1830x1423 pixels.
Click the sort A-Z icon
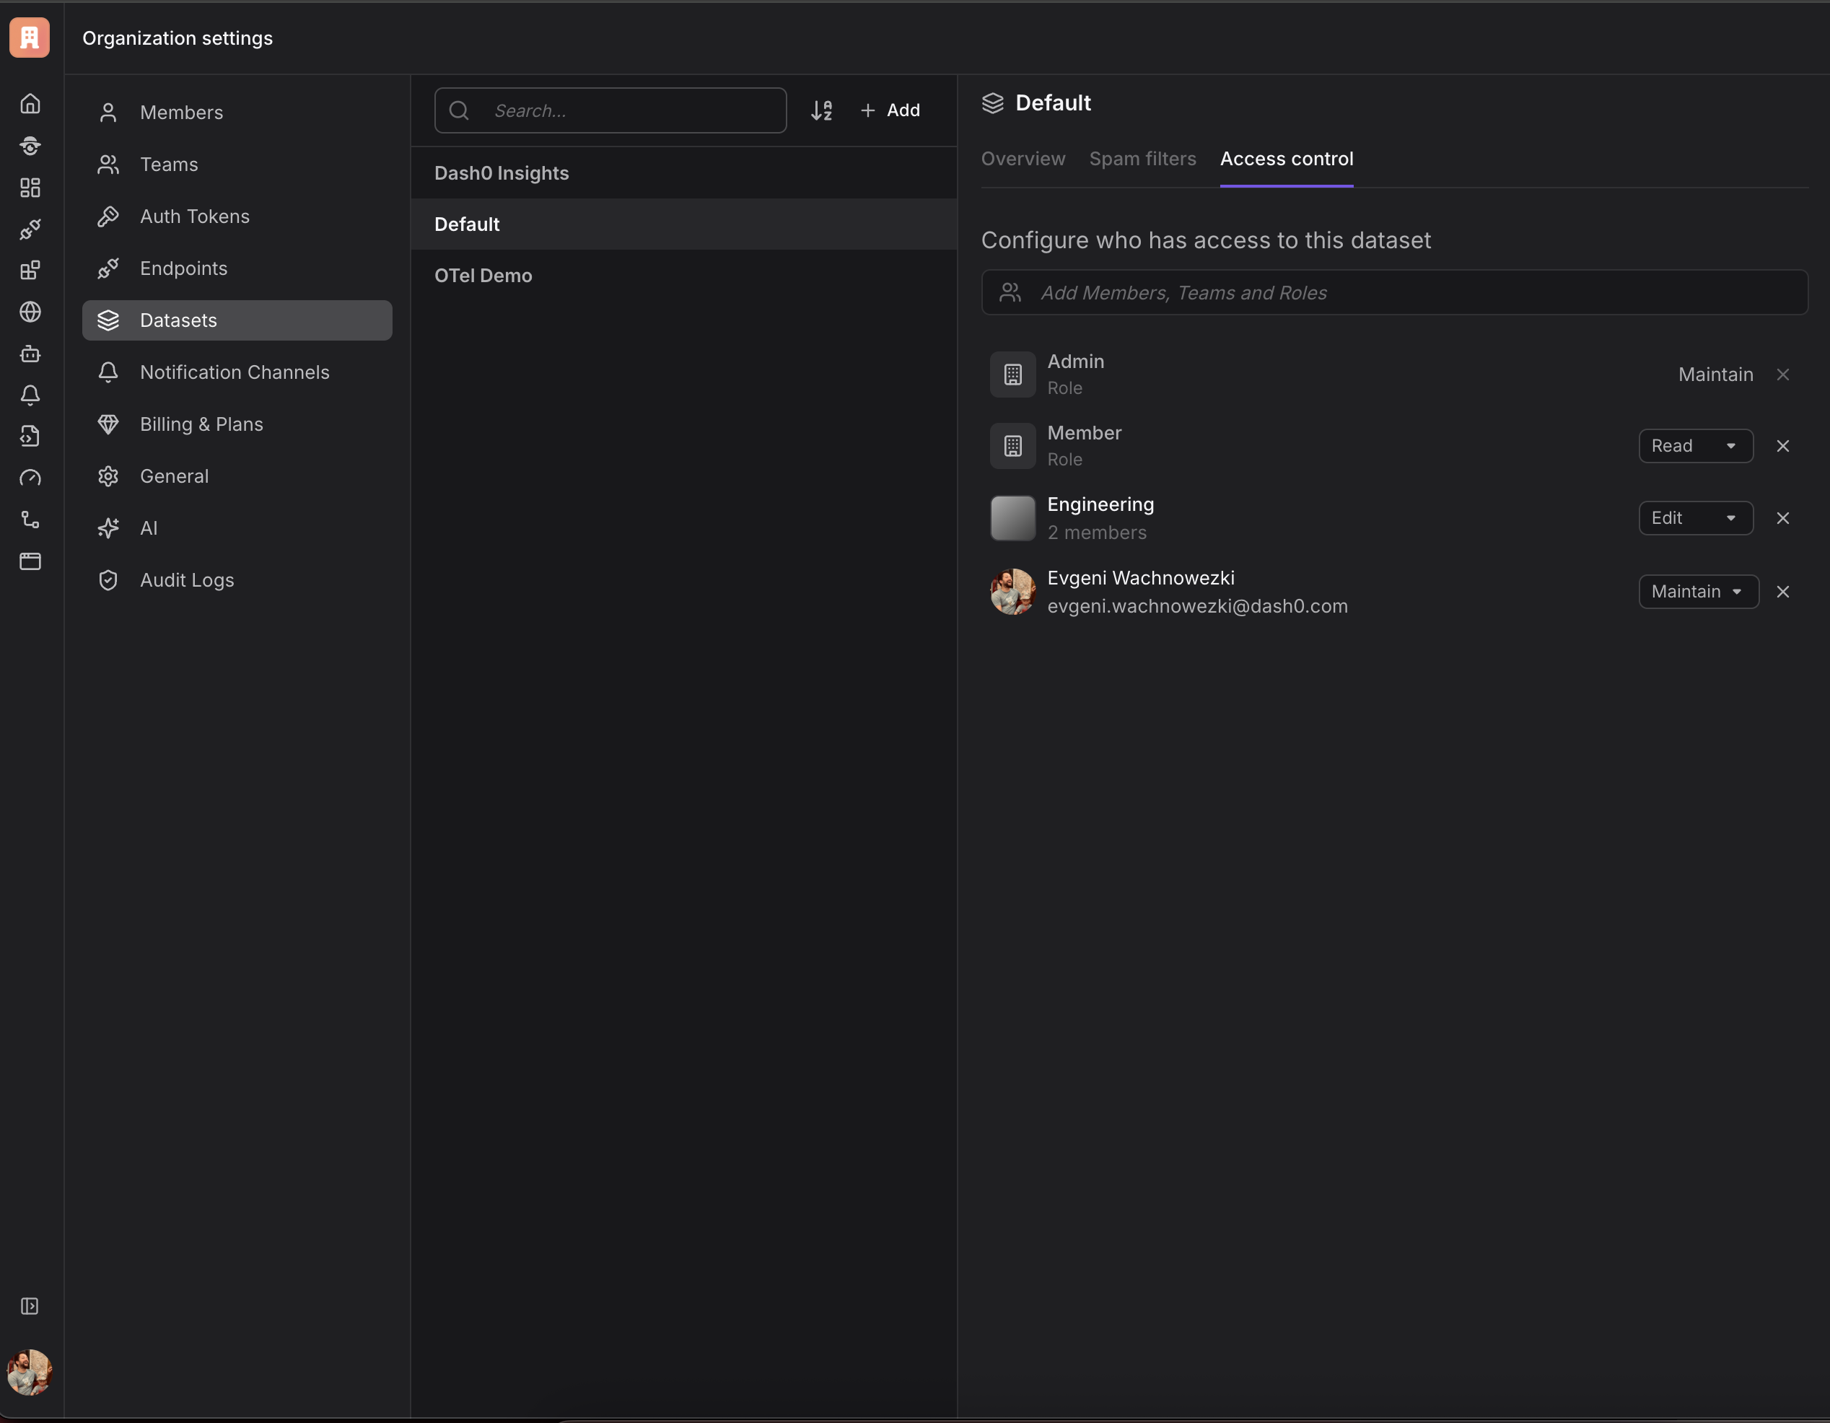pos(821,110)
